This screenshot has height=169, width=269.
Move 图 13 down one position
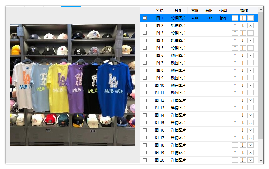(242, 108)
